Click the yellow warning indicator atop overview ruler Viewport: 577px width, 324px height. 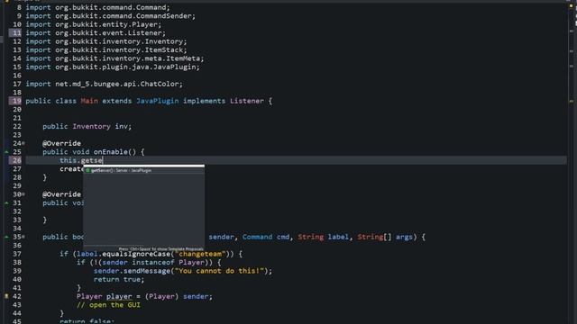click(572, 5)
